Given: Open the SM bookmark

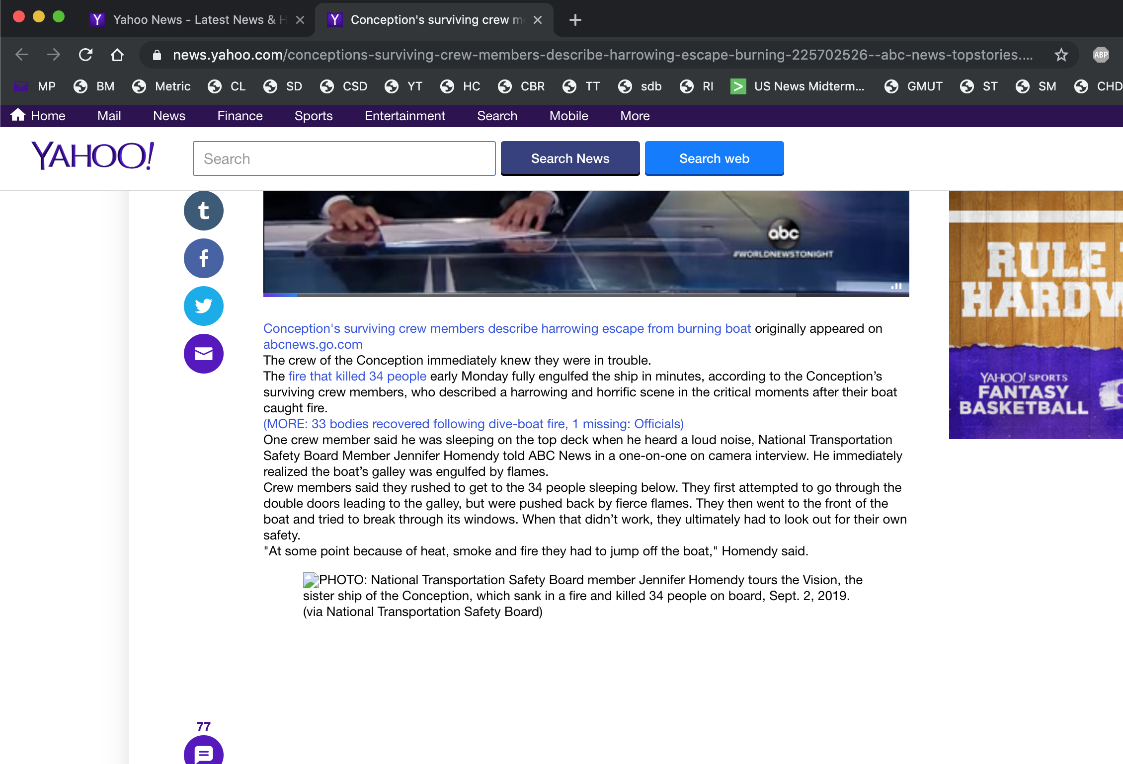Looking at the screenshot, I should 1036,86.
